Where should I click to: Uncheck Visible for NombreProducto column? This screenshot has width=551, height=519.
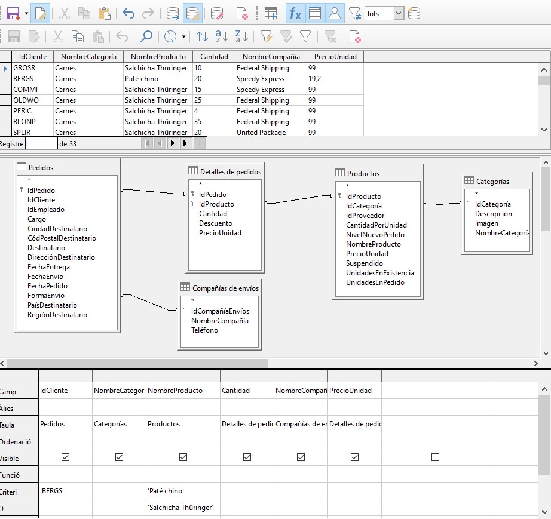pyautogui.click(x=183, y=457)
